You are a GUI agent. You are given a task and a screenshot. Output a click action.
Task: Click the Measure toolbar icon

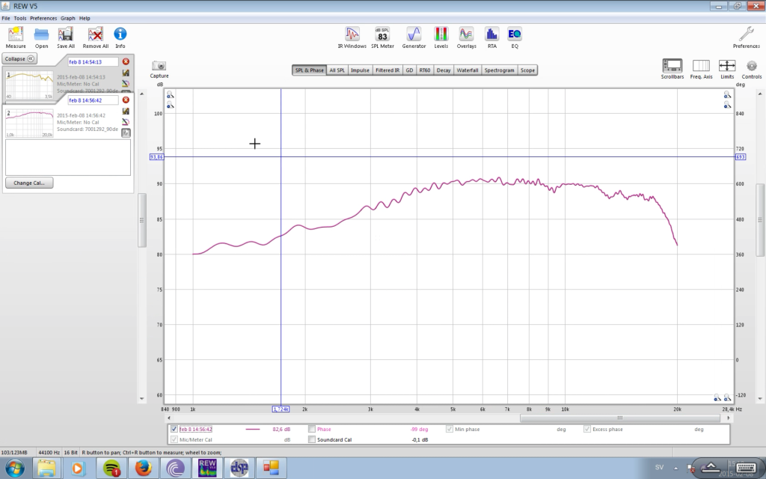point(16,34)
